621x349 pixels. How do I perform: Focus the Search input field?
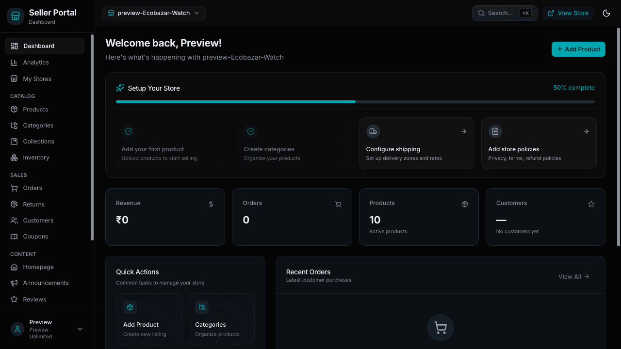(x=505, y=13)
